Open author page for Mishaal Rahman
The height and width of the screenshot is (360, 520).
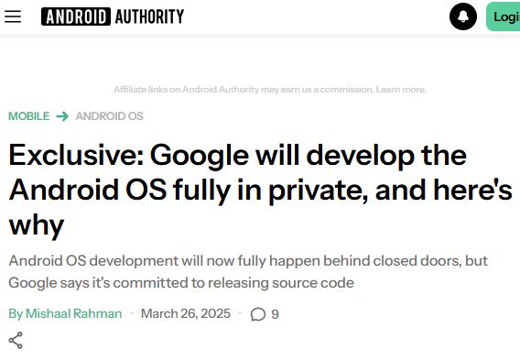tap(73, 313)
